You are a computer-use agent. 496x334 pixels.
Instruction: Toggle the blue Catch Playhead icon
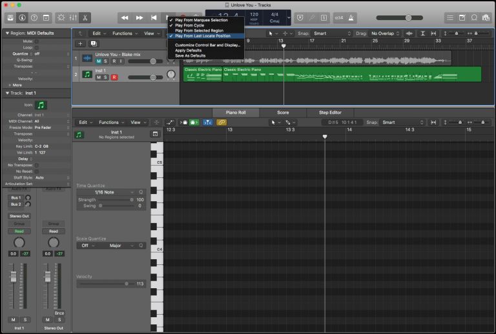(207, 123)
